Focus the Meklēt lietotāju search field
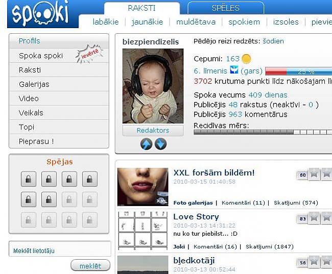This screenshot has height=274, width=332. tap(60, 249)
